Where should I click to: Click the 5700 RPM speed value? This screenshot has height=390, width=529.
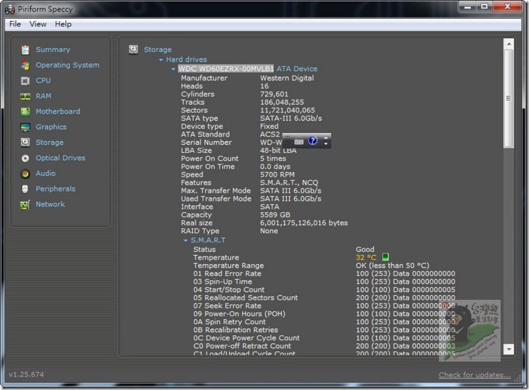click(277, 175)
